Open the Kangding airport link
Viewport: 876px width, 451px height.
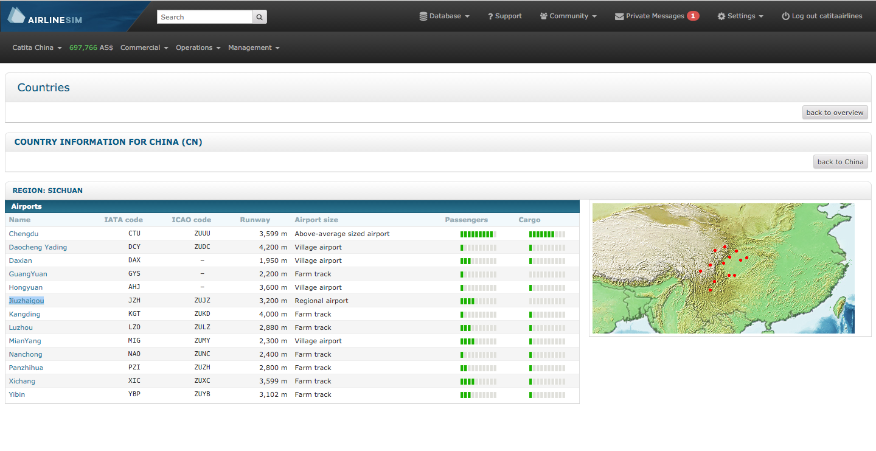pyautogui.click(x=24, y=314)
